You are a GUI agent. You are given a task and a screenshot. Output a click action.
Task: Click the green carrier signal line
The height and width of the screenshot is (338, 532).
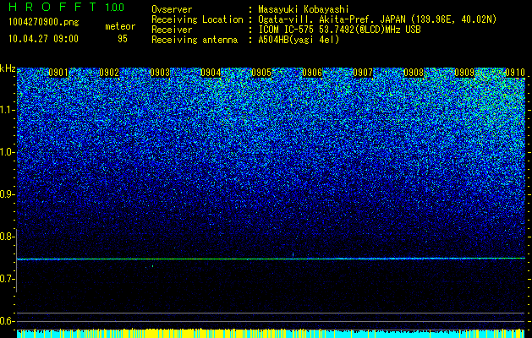(x=271, y=259)
